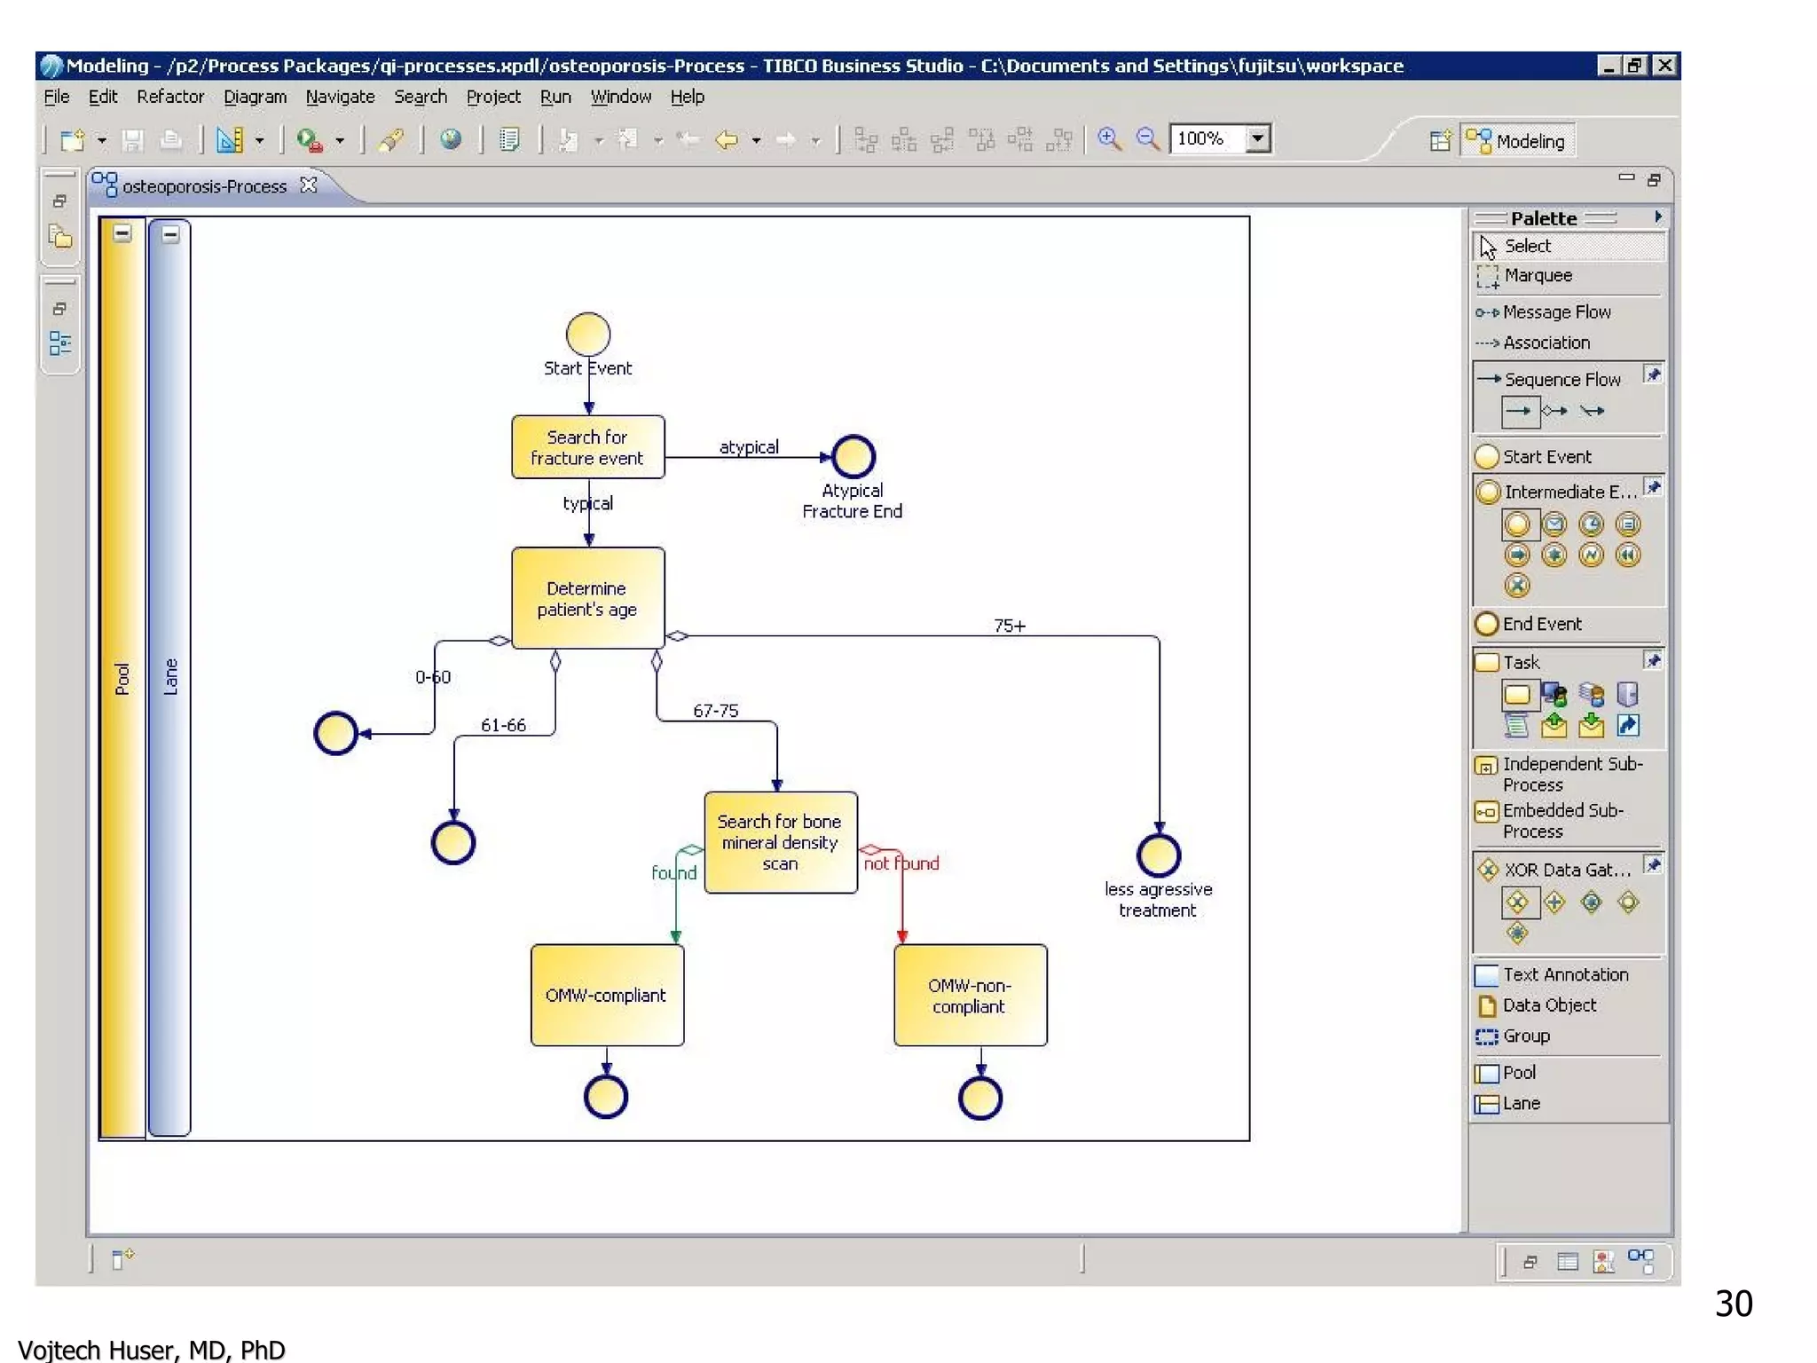
Task: Close the osteoporosis-Process editor tab
Action: pyautogui.click(x=309, y=185)
